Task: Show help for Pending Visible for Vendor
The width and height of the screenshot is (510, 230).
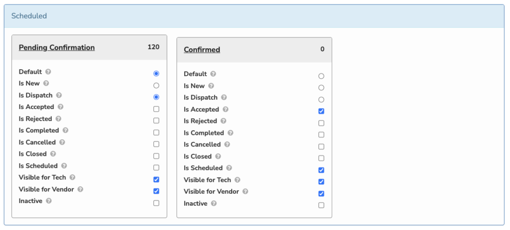Action: point(80,189)
